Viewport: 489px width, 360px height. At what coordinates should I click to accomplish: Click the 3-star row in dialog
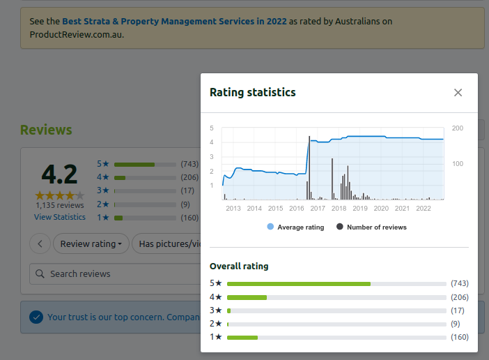click(336, 310)
